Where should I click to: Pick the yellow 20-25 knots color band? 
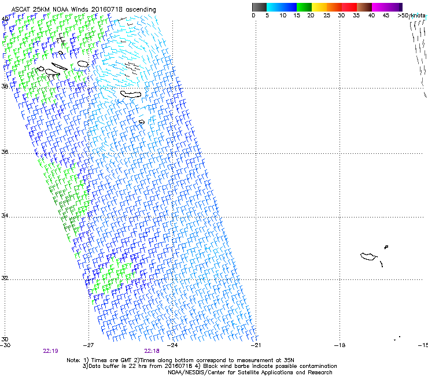(319, 7)
